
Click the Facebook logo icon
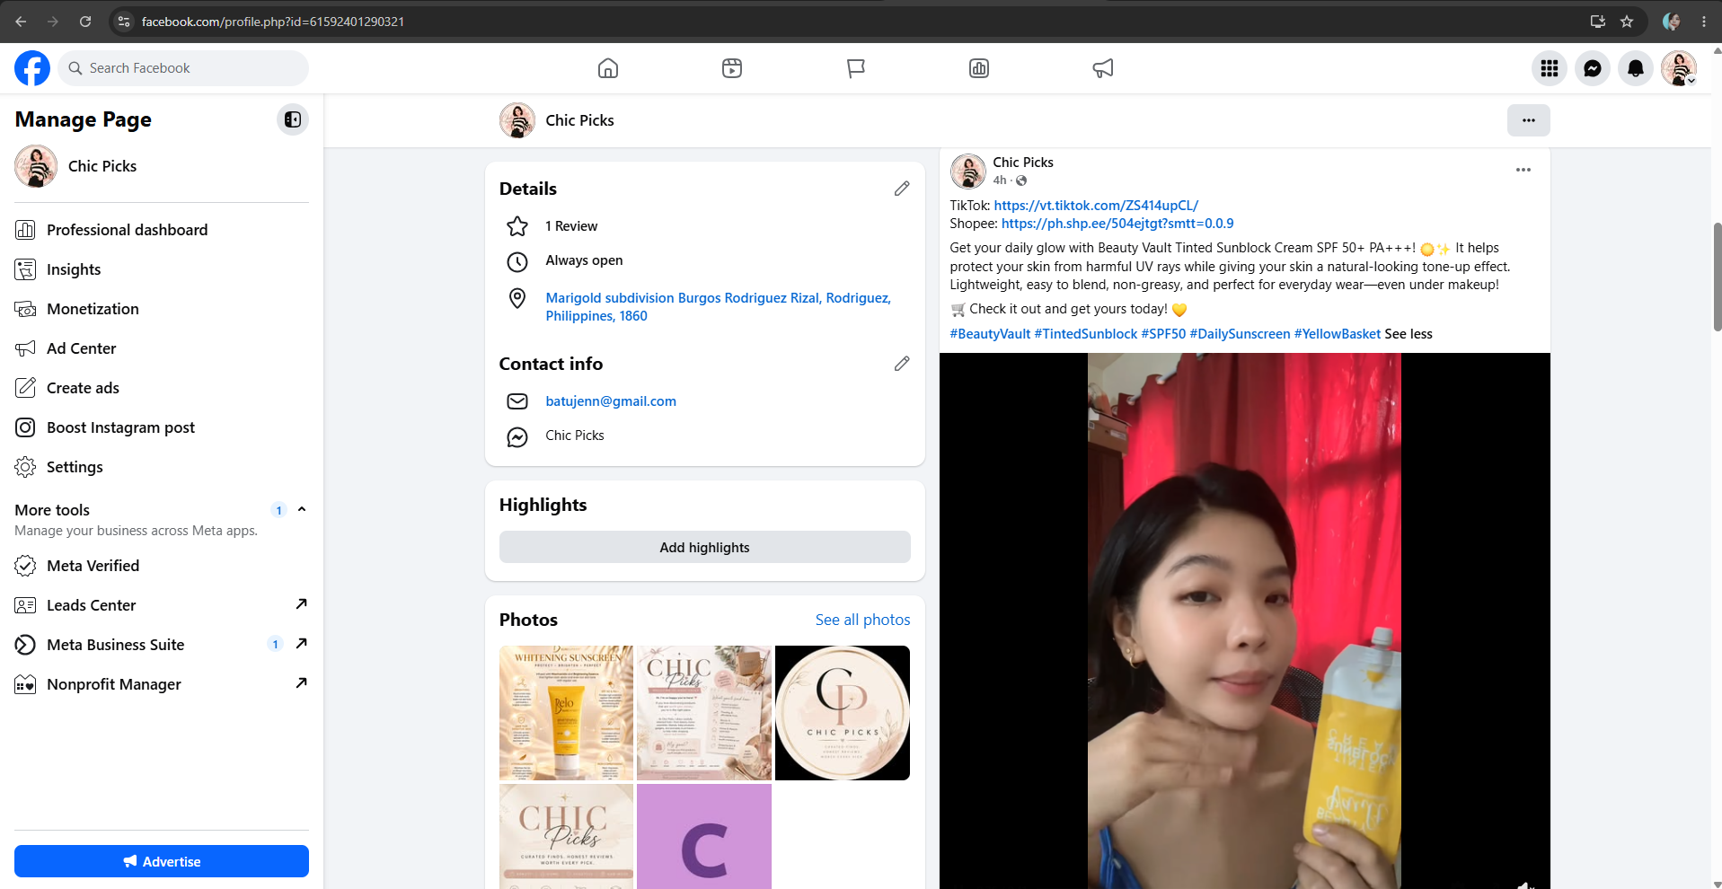point(32,68)
